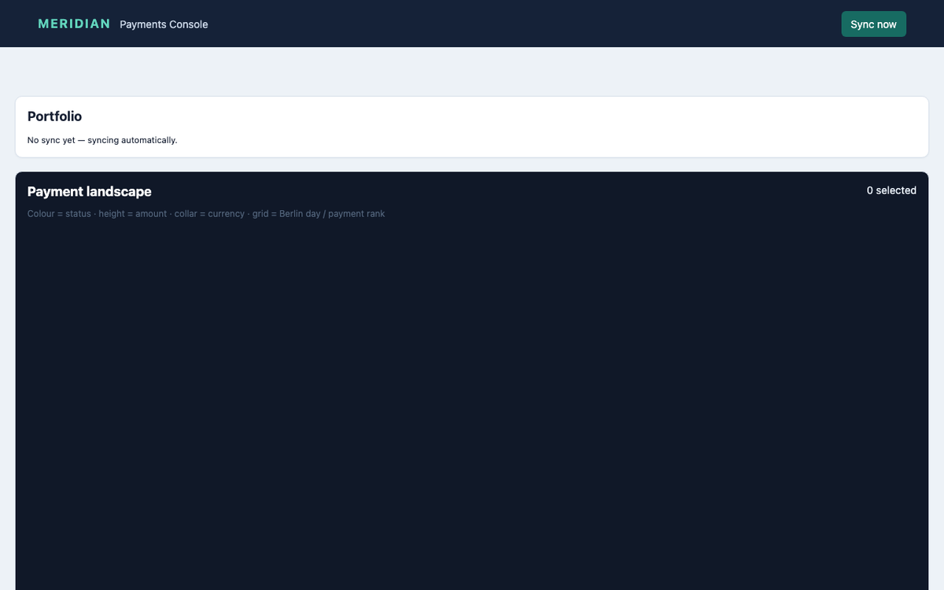Click the Sync now button
This screenshot has height=590, width=944.
(x=873, y=24)
